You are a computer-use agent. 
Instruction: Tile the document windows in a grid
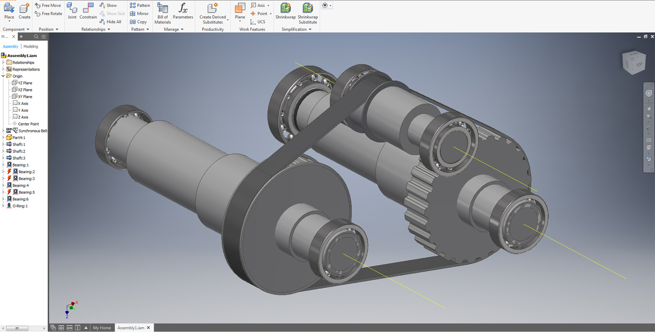pyautogui.click(x=61, y=328)
